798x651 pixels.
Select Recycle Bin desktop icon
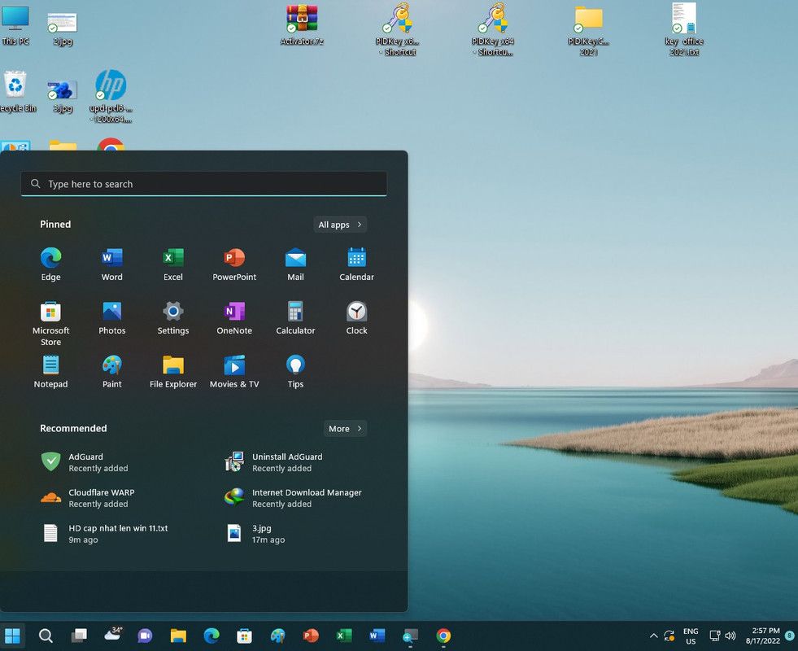pos(16,92)
